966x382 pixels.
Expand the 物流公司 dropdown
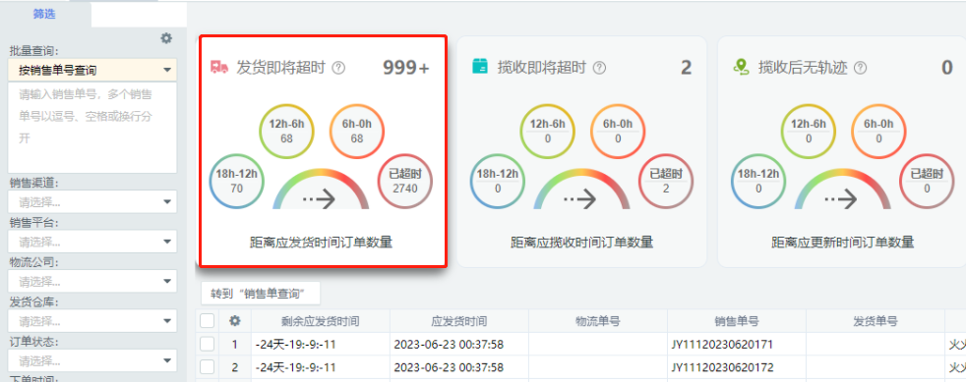[x=92, y=281]
